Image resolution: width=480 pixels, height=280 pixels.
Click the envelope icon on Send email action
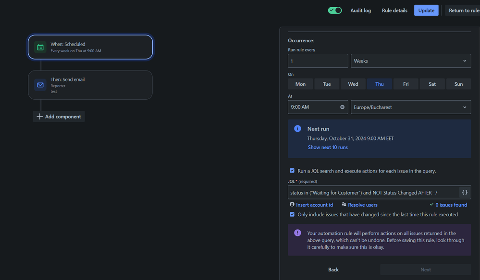tap(40, 85)
